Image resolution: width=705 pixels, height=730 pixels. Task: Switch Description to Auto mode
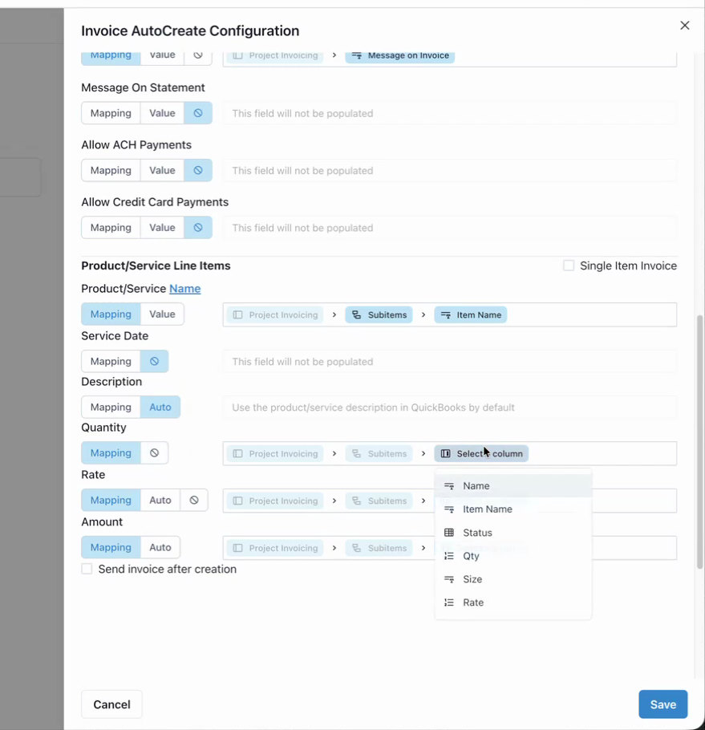160,407
